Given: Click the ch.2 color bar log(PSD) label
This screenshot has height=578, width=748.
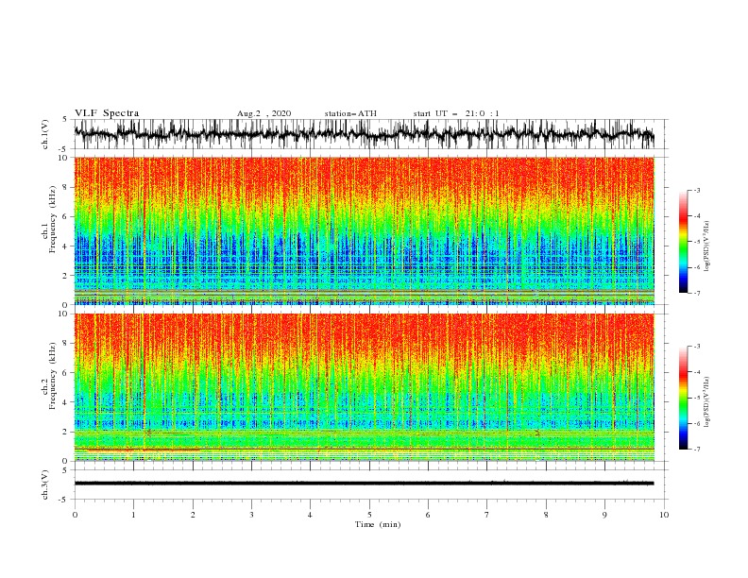Looking at the screenshot, I should coord(706,401).
